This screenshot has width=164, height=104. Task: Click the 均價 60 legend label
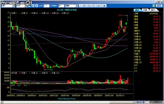(35, 13)
